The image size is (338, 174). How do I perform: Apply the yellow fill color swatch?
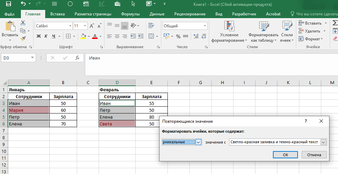click(x=83, y=36)
